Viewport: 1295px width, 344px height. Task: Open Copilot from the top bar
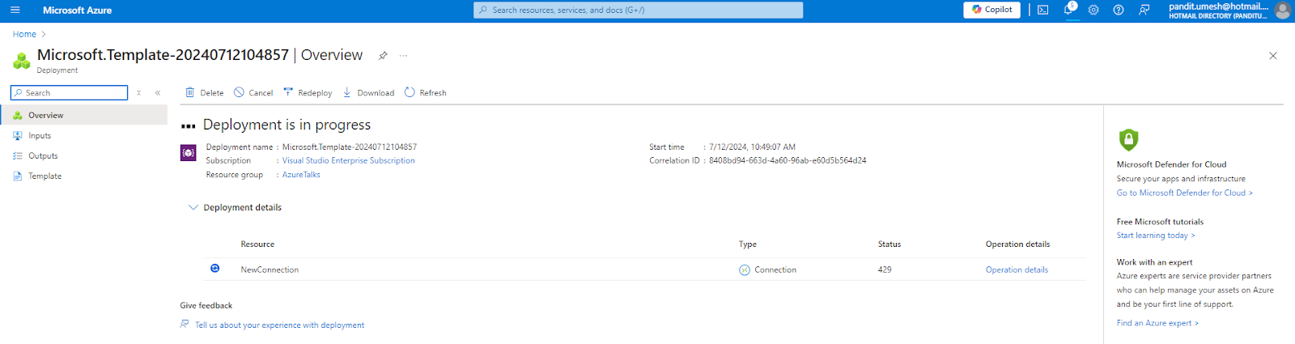pyautogui.click(x=991, y=10)
